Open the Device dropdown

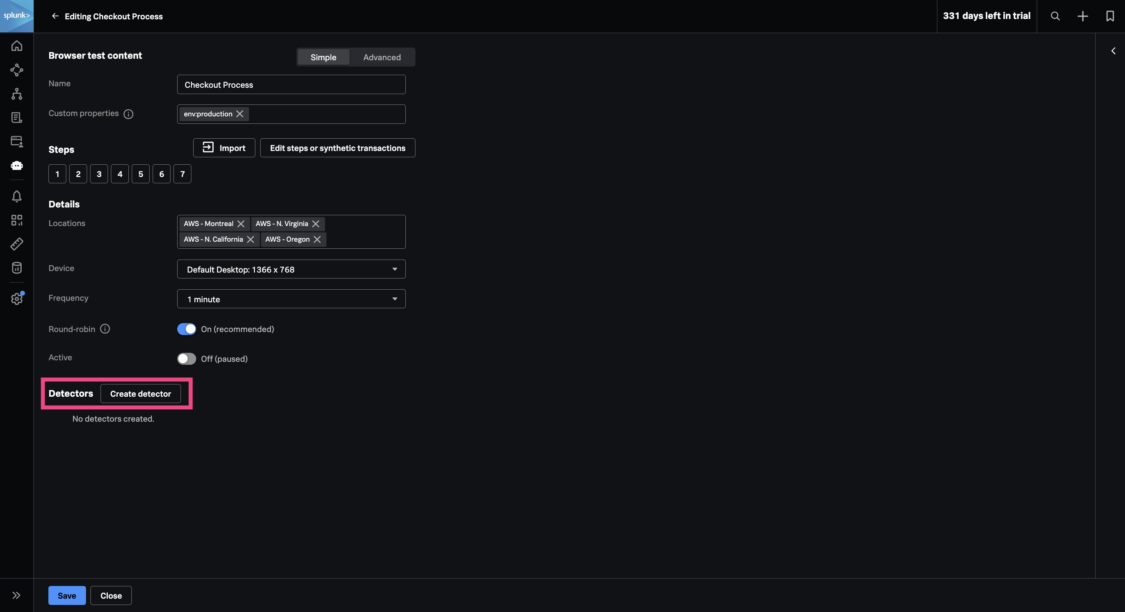point(291,269)
